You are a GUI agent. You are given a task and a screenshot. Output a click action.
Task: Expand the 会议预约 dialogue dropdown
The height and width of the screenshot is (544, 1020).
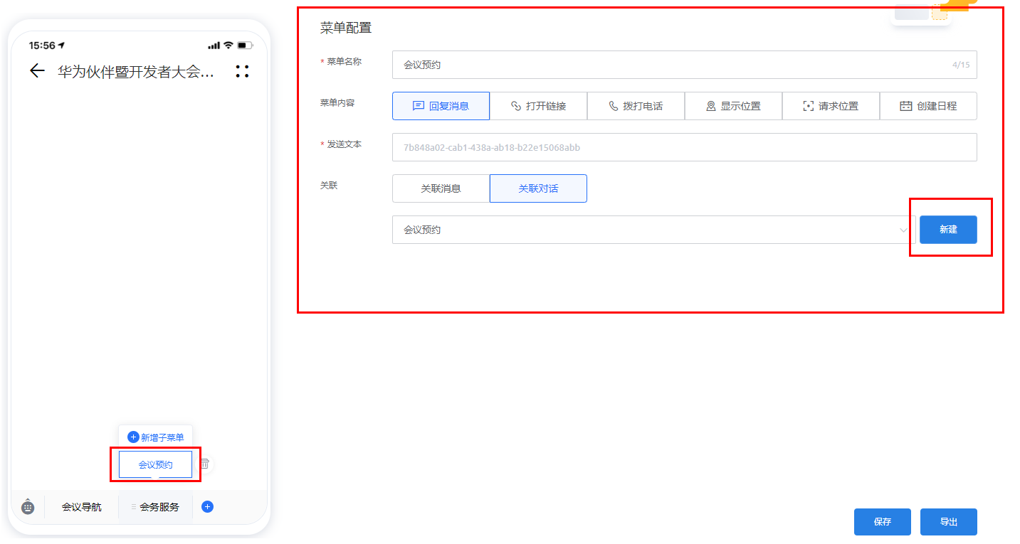point(653,230)
